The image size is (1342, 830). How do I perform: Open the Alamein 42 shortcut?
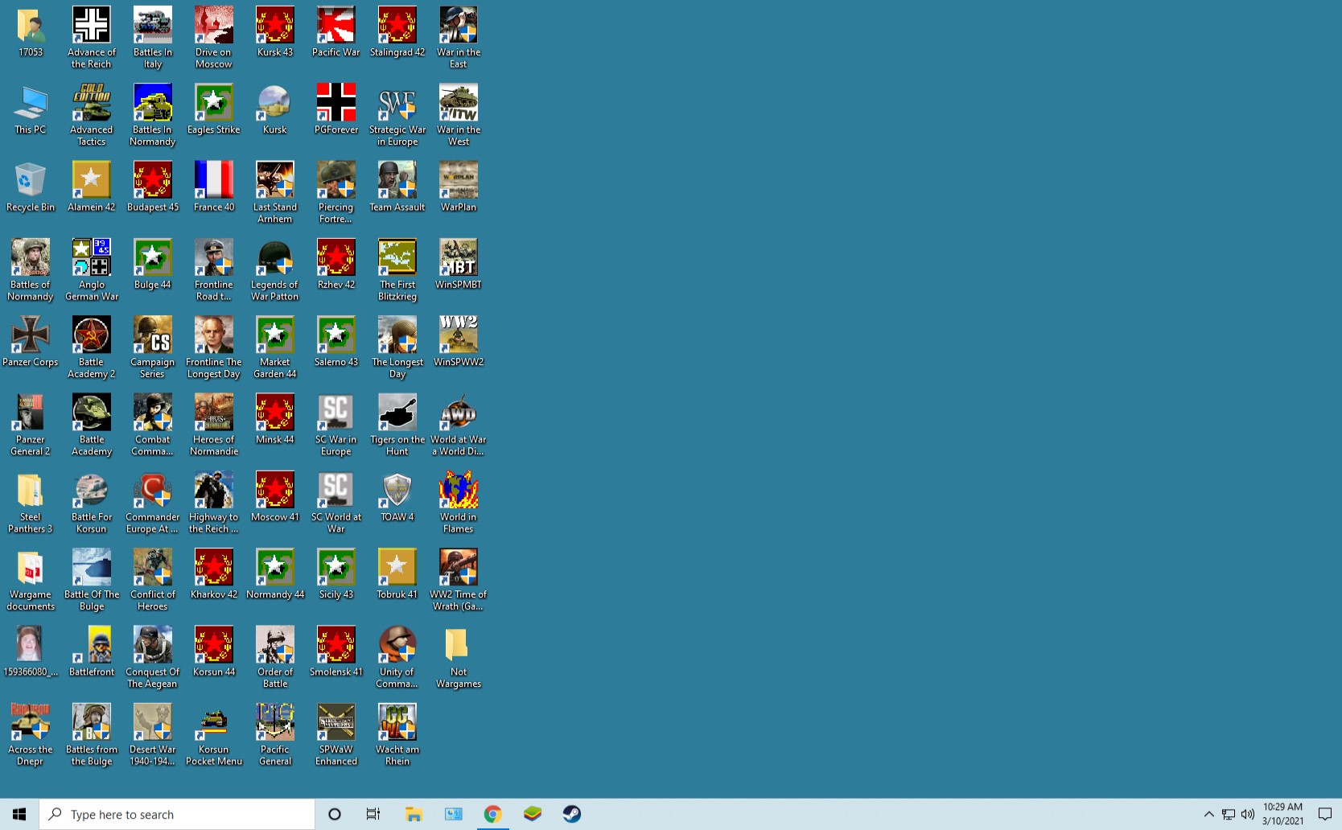pyautogui.click(x=92, y=180)
